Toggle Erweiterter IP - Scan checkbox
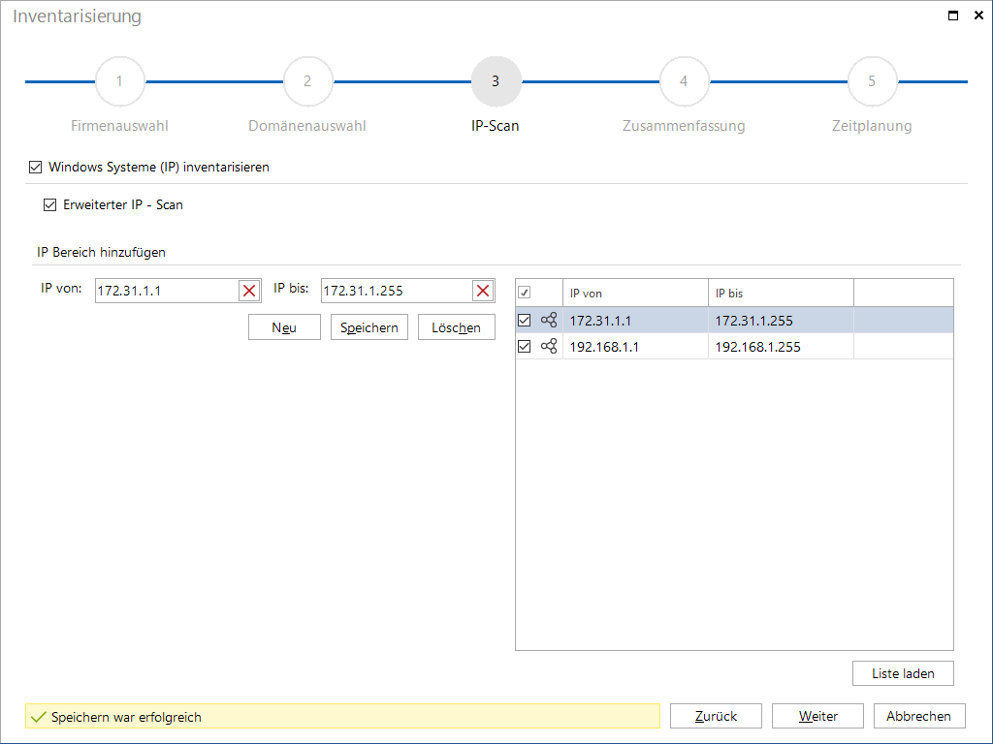The image size is (993, 744). (49, 205)
